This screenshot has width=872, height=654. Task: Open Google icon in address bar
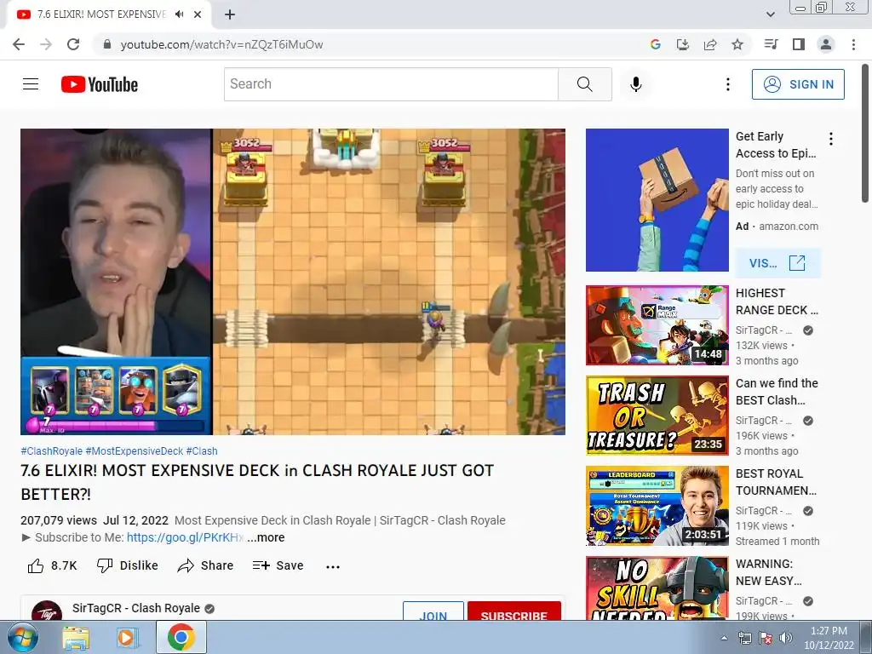tap(655, 44)
